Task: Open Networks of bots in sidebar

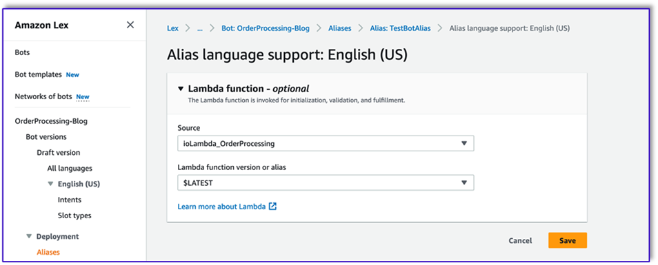Action: click(x=43, y=96)
